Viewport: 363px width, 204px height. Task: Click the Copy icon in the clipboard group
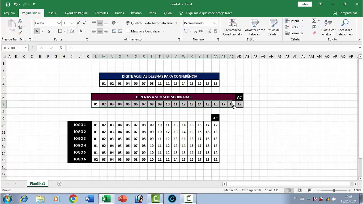click(x=20, y=27)
